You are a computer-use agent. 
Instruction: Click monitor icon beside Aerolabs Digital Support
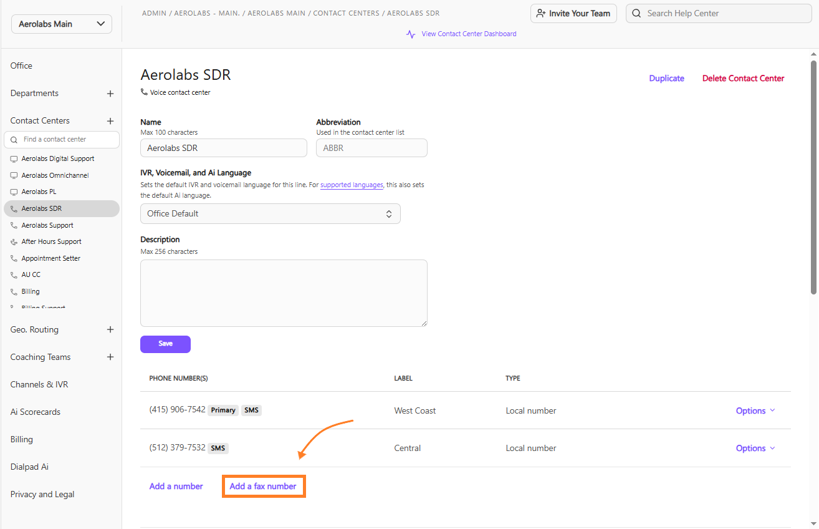14,159
